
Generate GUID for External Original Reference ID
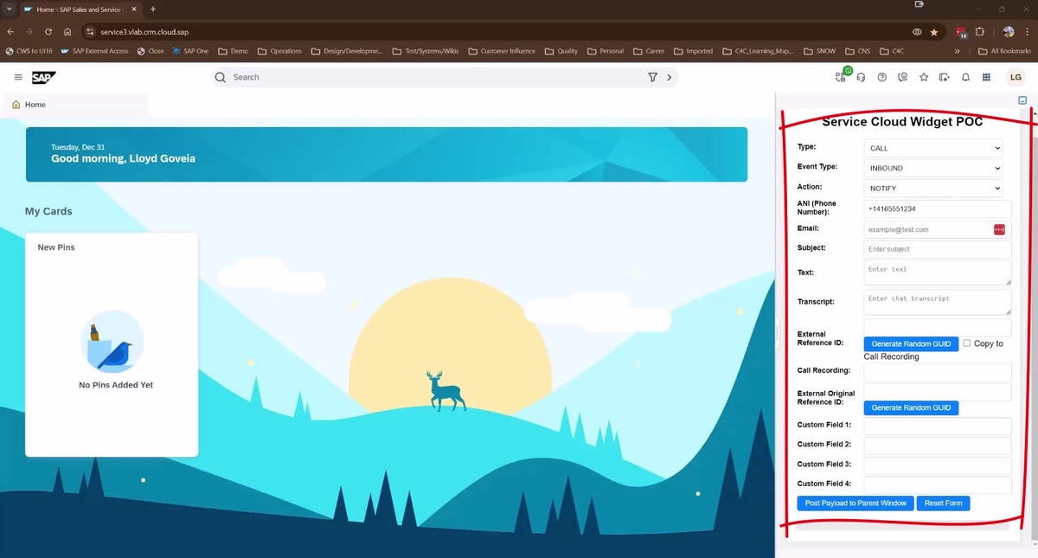click(x=910, y=407)
